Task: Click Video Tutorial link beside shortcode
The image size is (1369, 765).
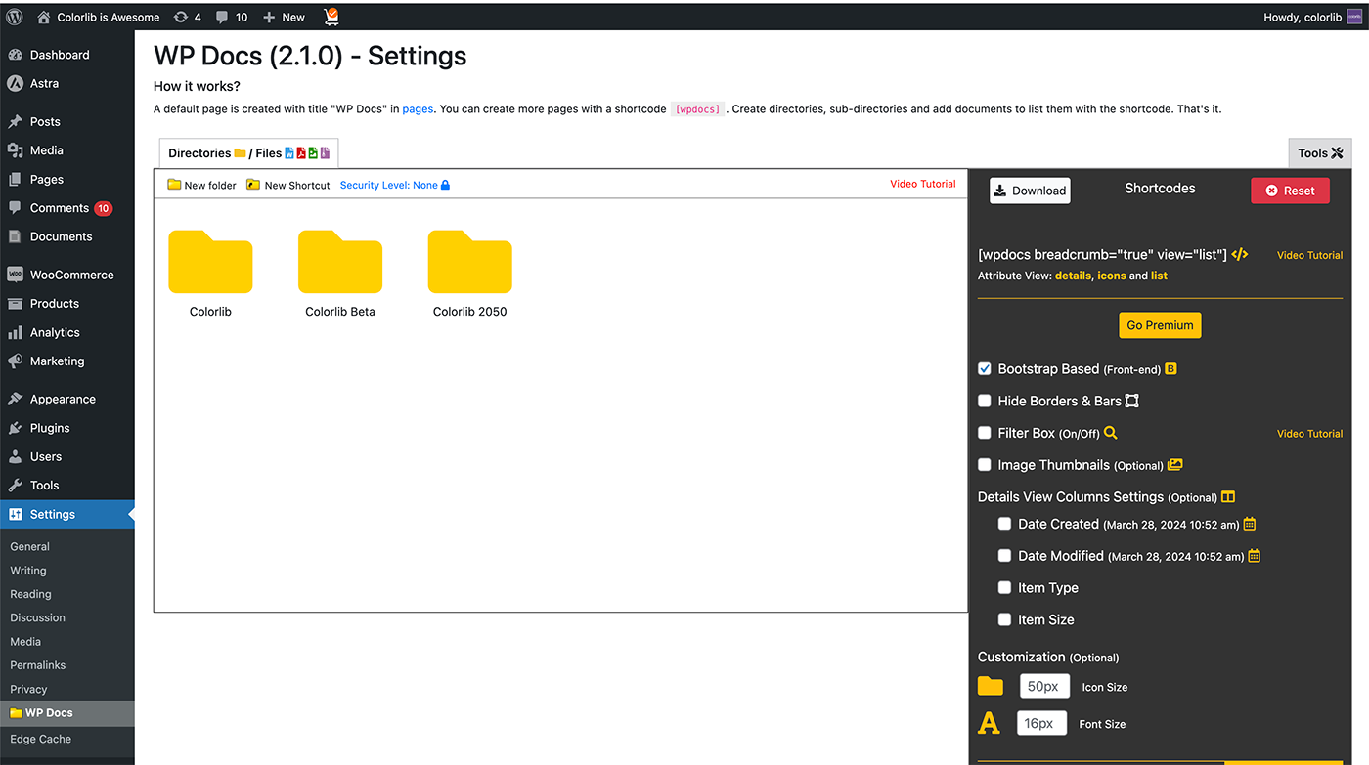Action: [x=1309, y=255]
